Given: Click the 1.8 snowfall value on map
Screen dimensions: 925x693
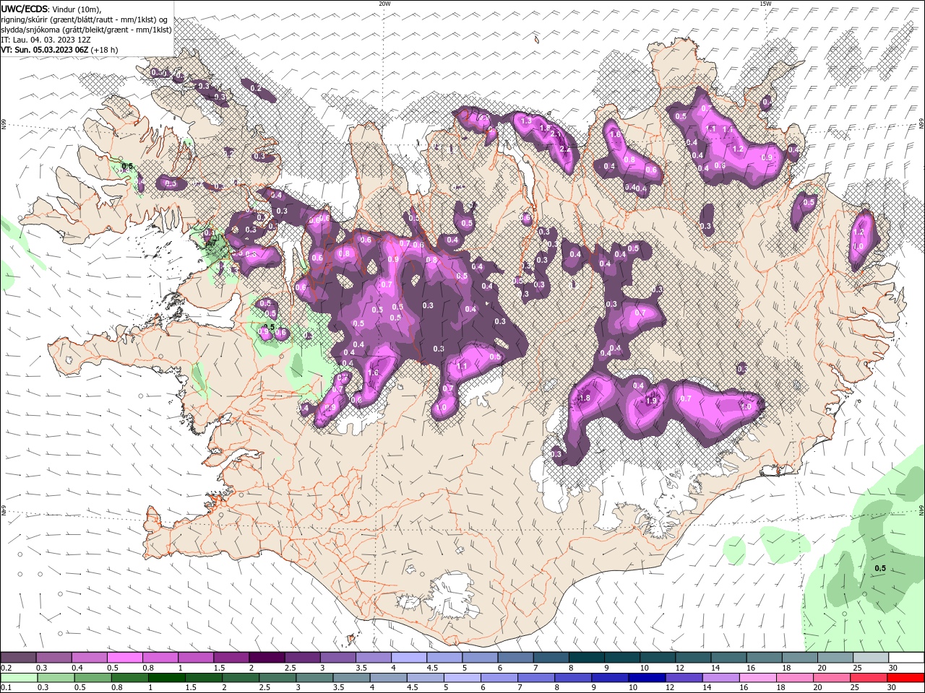Looking at the screenshot, I should coord(585,398).
